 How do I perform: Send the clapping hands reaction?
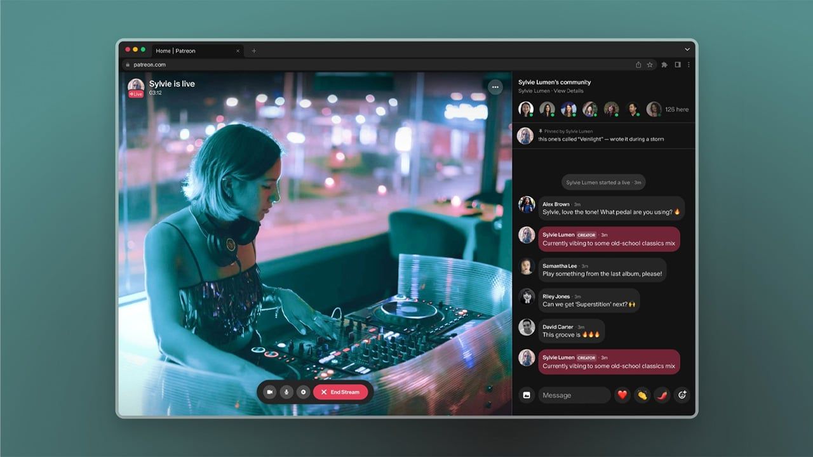coord(642,395)
